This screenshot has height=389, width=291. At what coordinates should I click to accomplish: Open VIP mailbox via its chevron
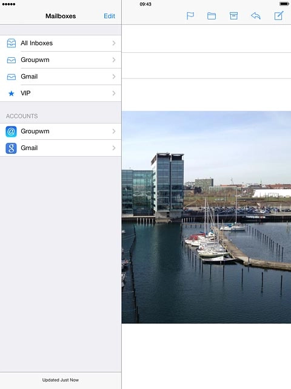click(x=114, y=93)
